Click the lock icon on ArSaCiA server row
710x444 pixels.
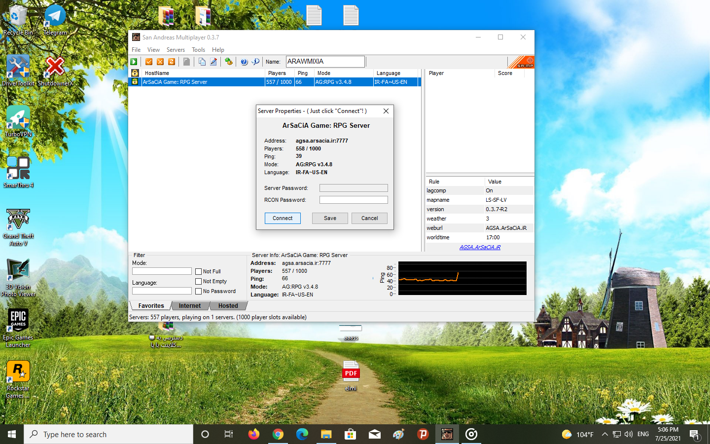[135, 82]
